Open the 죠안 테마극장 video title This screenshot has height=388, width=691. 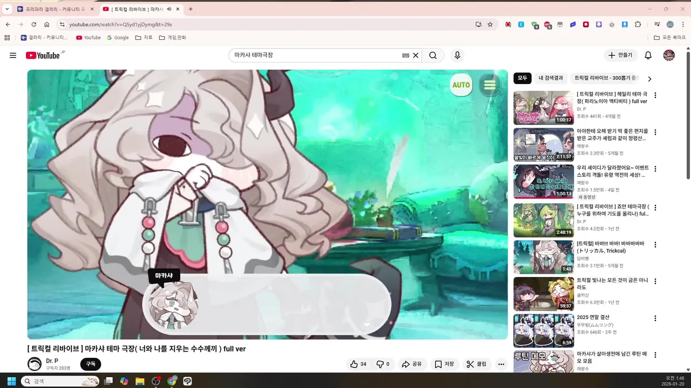pyautogui.click(x=613, y=210)
